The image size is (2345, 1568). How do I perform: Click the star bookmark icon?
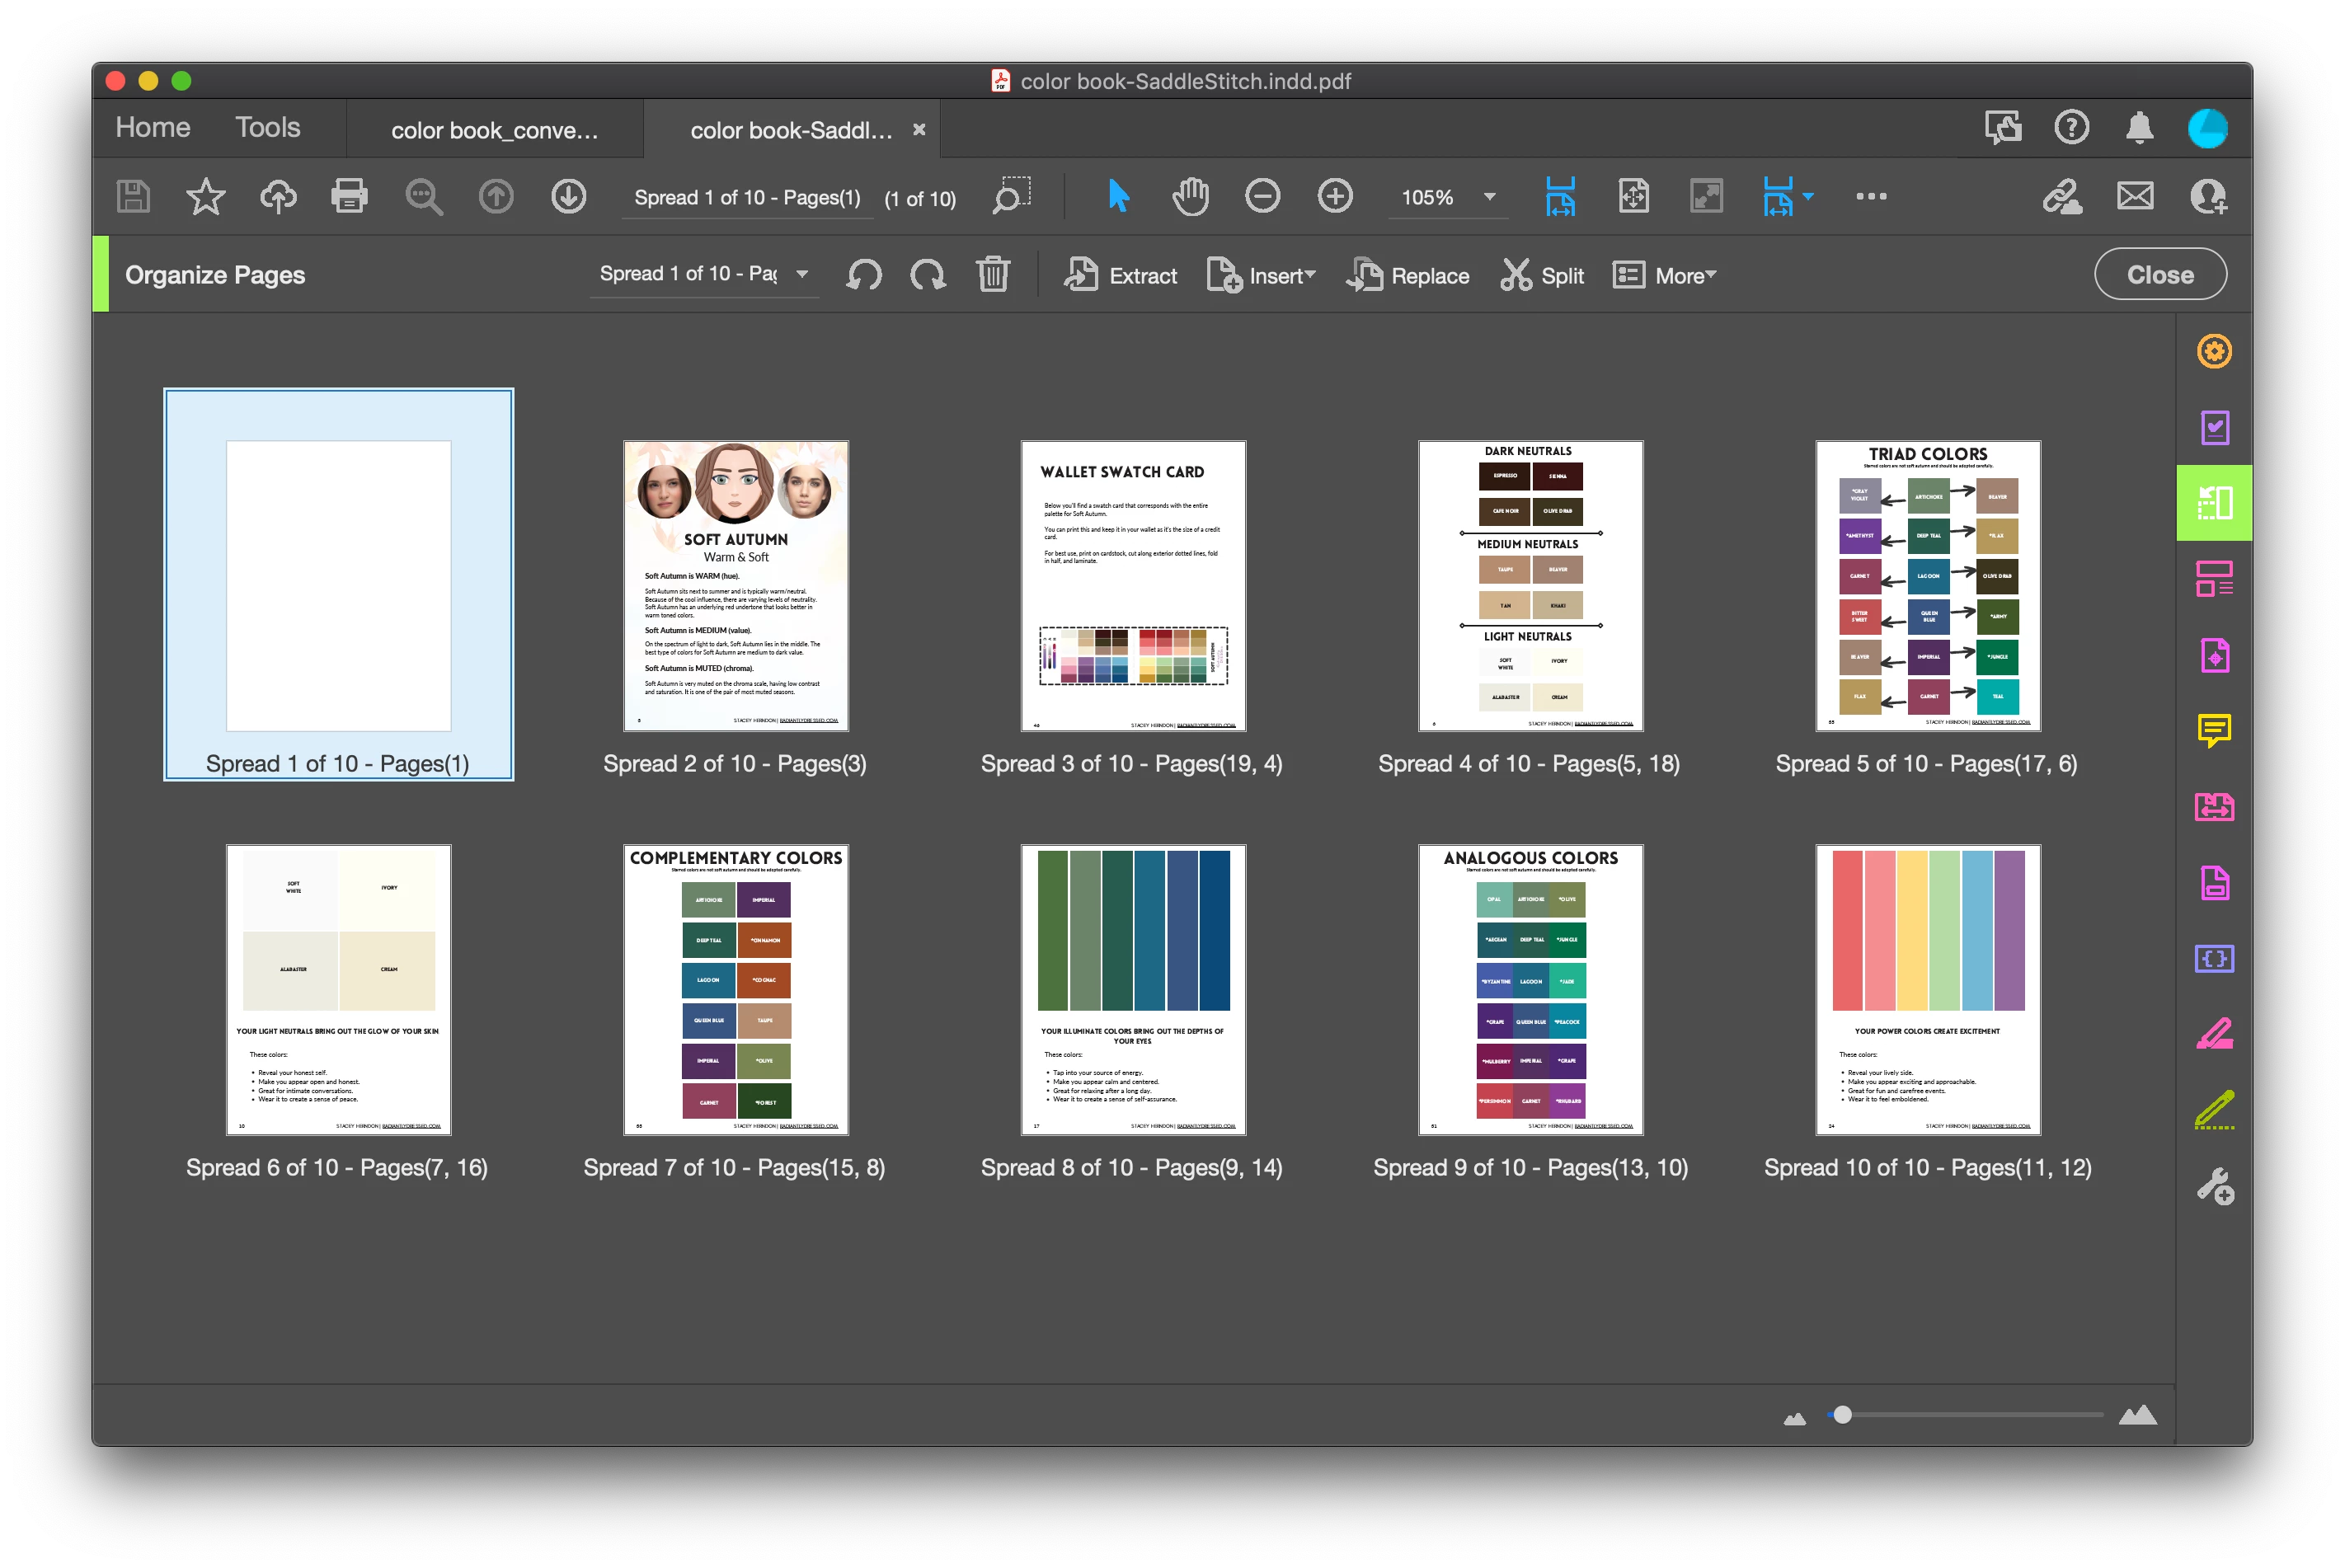click(x=206, y=197)
